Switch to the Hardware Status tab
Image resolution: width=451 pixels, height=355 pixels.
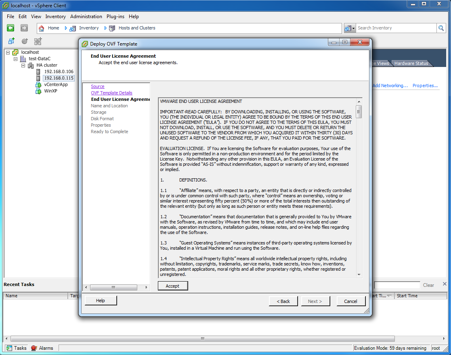pos(411,63)
